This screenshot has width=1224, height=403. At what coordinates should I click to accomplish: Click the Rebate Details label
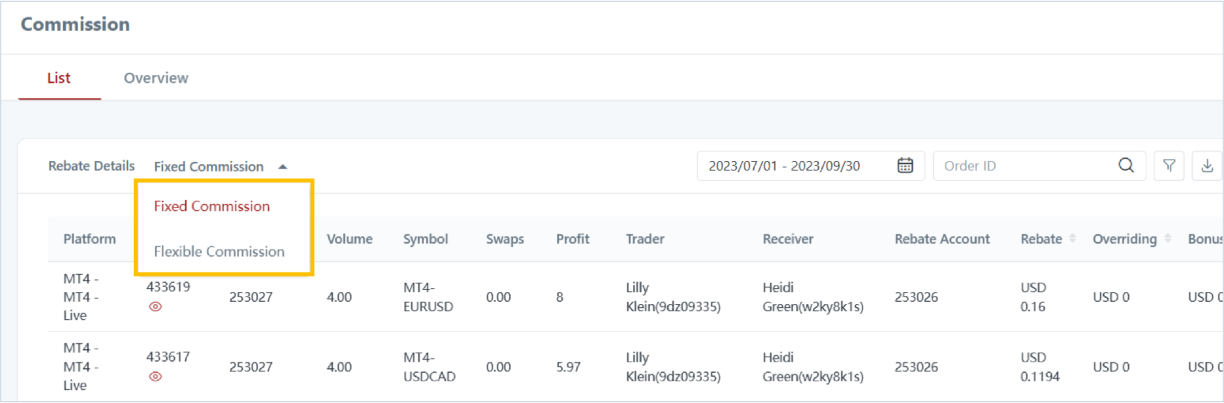91,166
